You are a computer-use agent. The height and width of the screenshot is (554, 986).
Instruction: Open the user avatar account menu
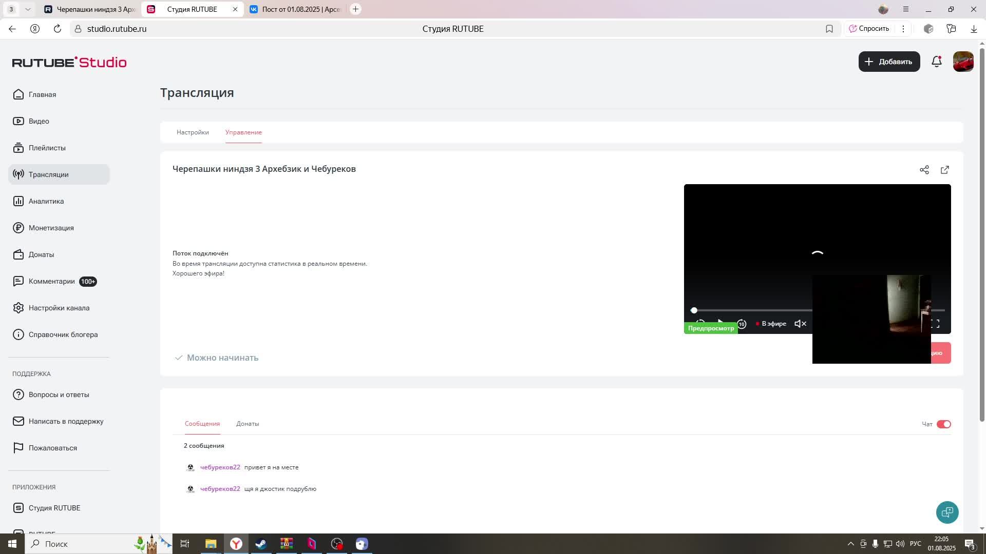pos(963,62)
